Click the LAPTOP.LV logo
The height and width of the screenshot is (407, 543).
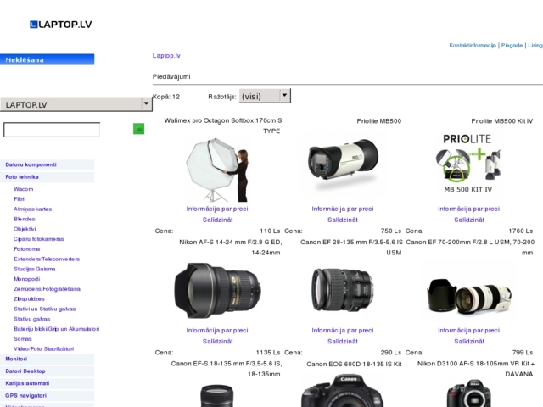pyautogui.click(x=60, y=25)
